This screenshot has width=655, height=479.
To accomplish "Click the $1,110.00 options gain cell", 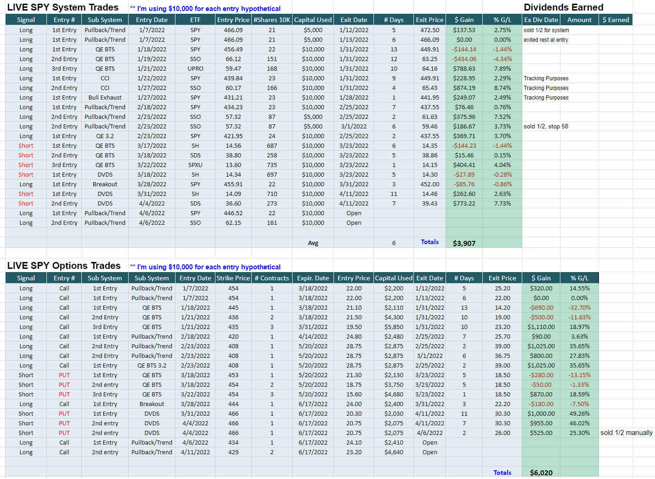I will (x=541, y=327).
